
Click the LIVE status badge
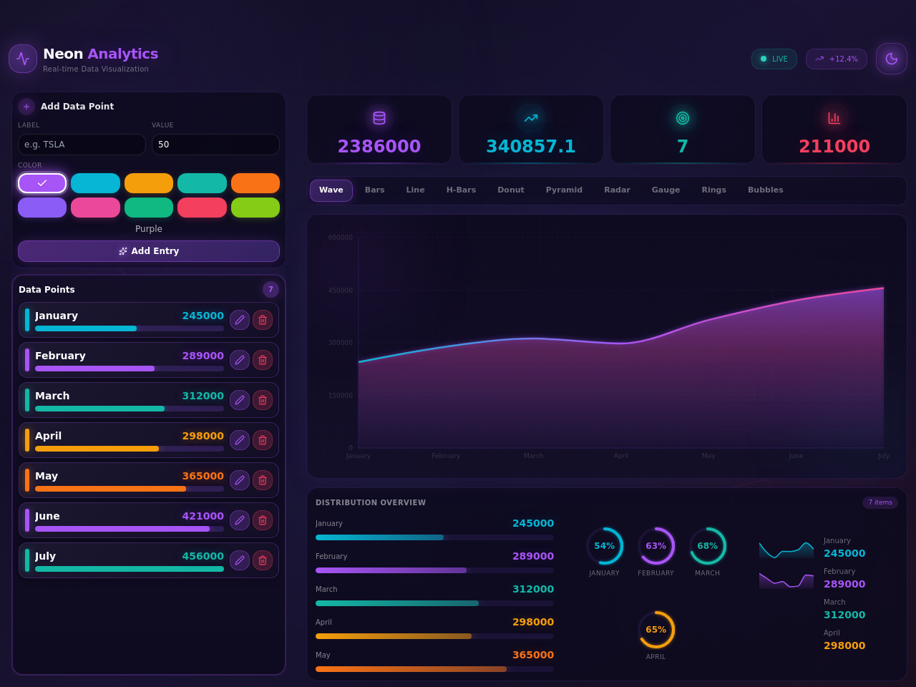[774, 59]
